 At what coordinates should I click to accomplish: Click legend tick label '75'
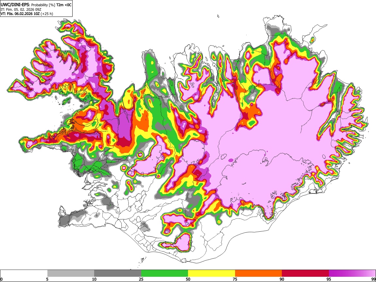pos(235,279)
